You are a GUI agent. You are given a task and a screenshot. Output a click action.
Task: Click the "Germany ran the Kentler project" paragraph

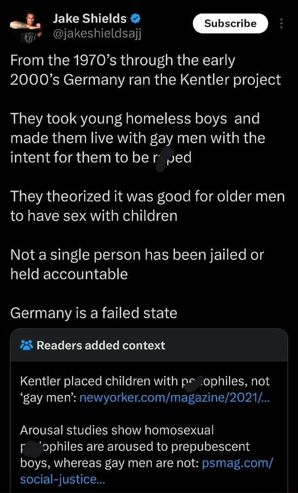145,70
